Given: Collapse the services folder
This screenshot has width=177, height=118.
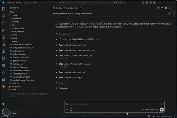Looking at the screenshot, I should pyautogui.click(x=14, y=41).
